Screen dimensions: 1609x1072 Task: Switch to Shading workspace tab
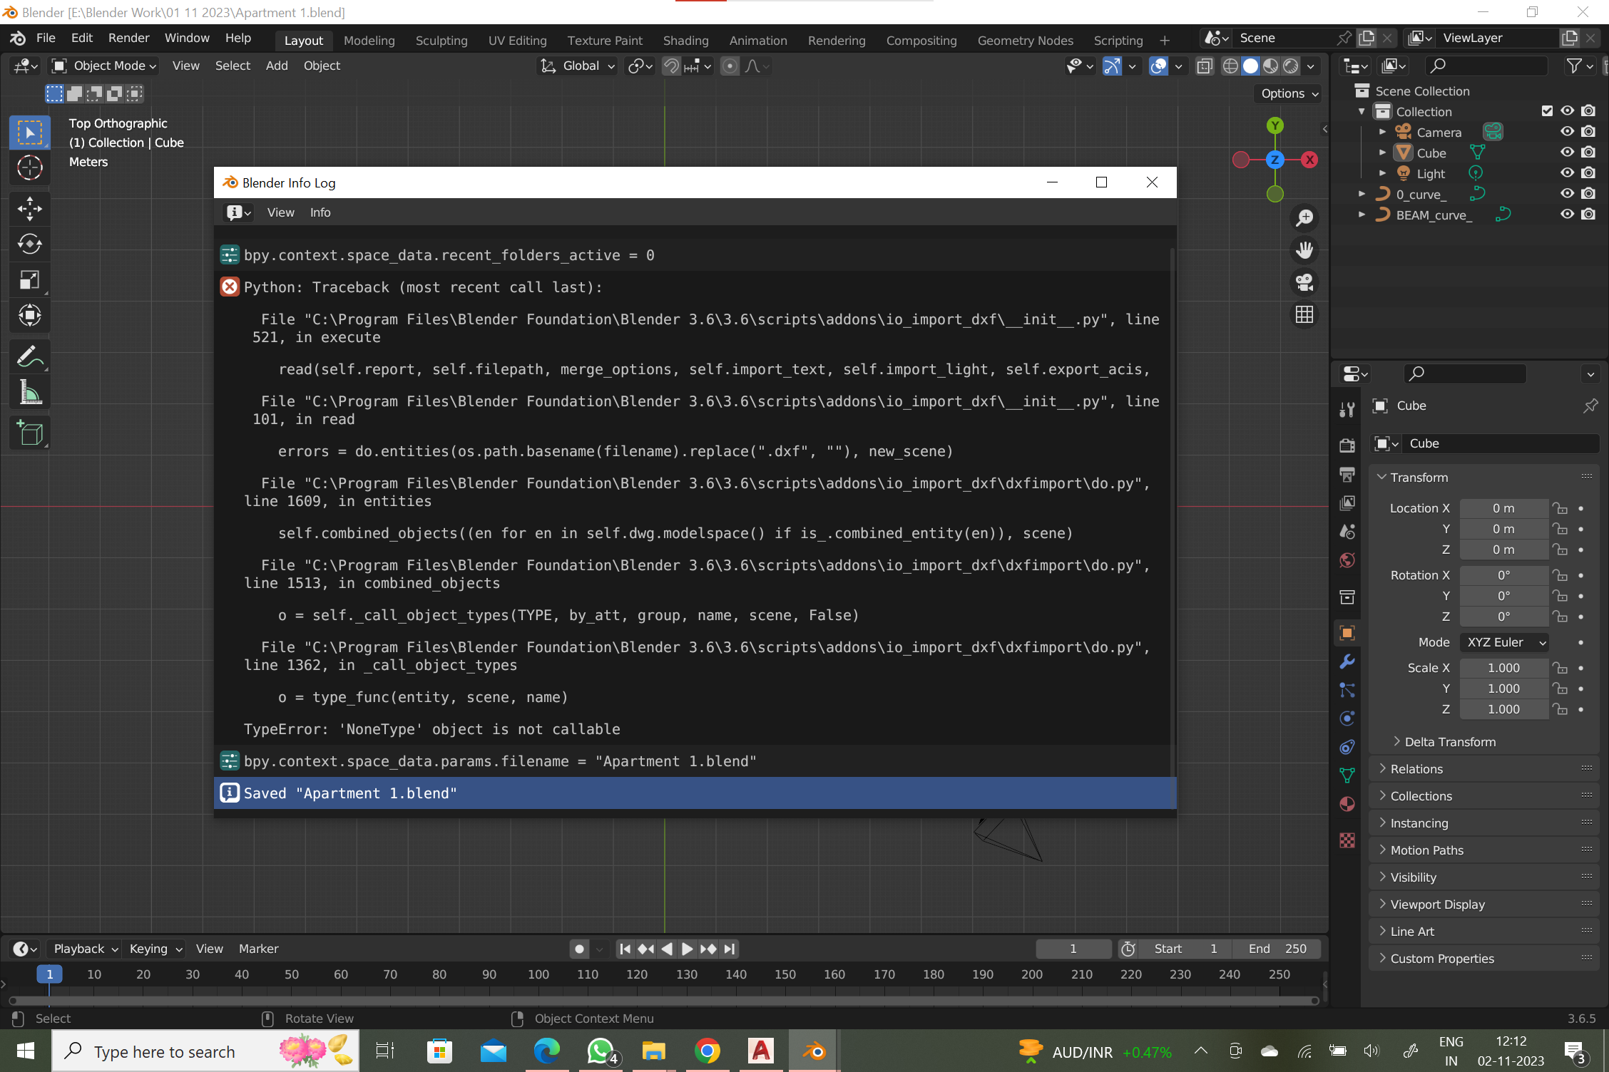tap(685, 41)
